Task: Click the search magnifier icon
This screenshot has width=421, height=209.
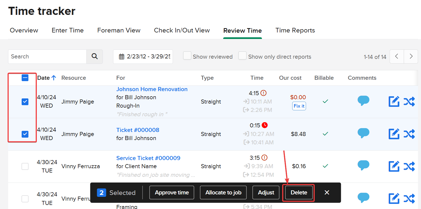Action: click(x=94, y=57)
